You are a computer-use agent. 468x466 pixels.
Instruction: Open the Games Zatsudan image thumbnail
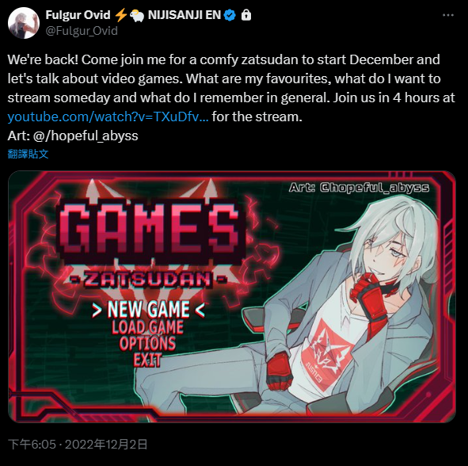click(x=232, y=296)
